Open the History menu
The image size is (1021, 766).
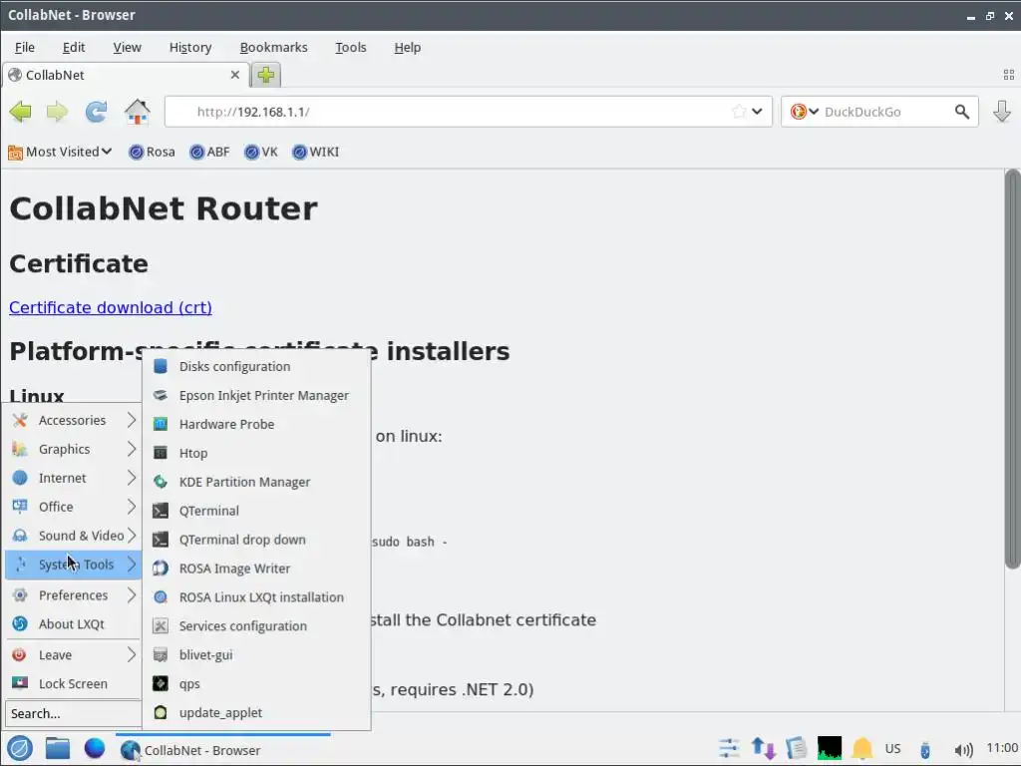[x=190, y=48]
